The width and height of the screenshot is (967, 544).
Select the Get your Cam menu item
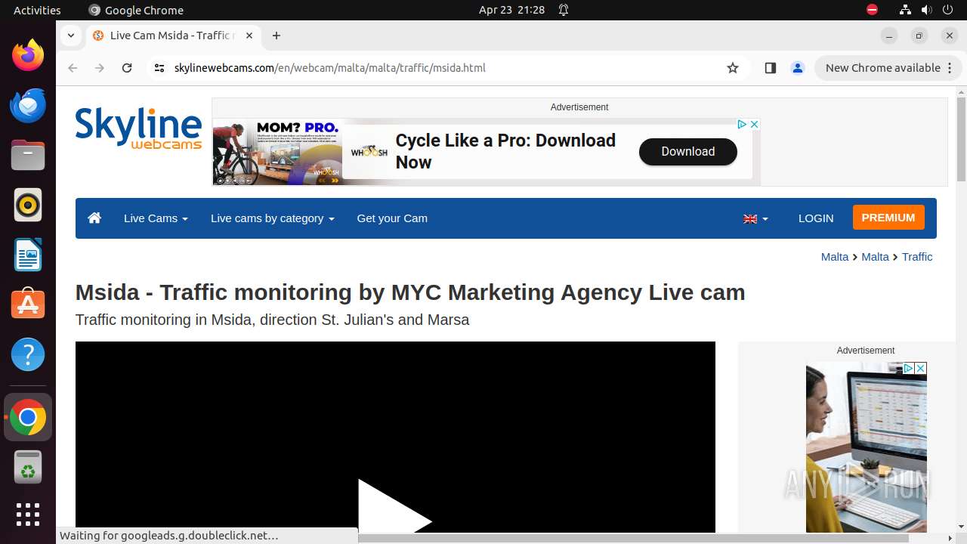pos(392,218)
